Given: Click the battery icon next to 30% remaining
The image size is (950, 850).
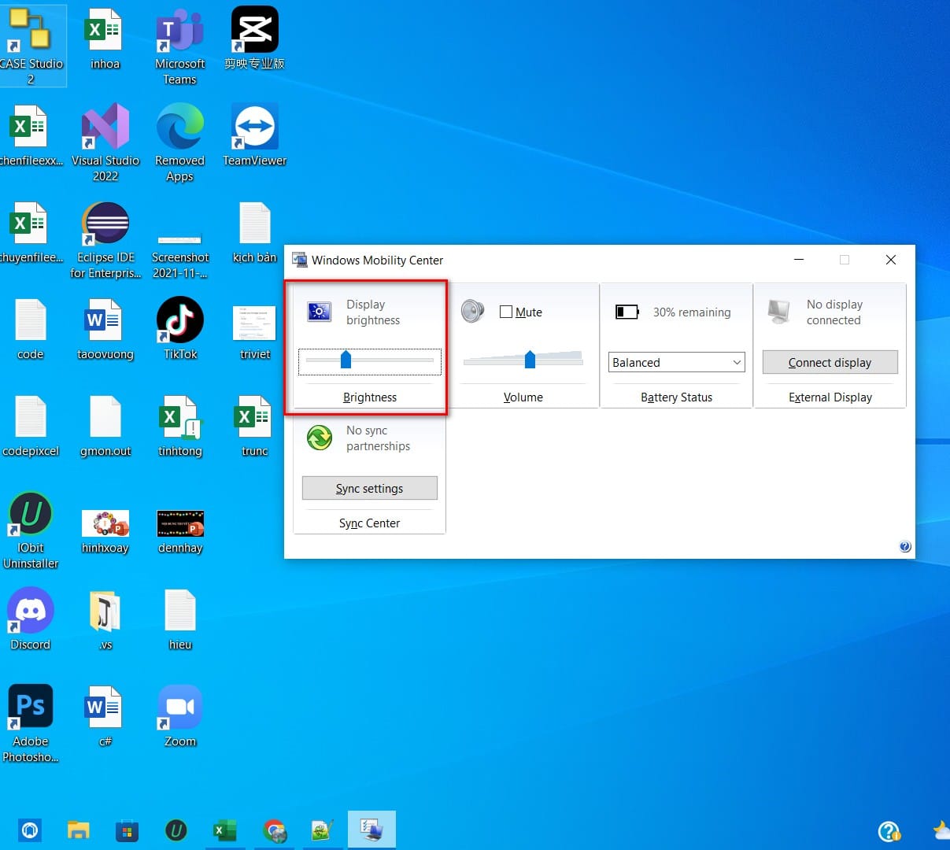Looking at the screenshot, I should pos(627,312).
